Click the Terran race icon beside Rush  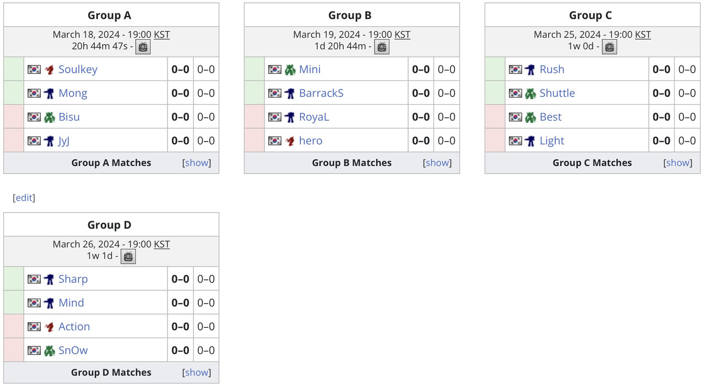(530, 69)
